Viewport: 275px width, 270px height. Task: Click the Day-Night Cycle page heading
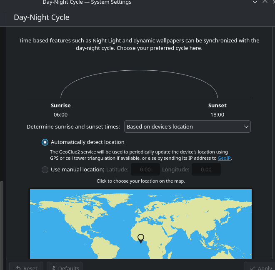(x=42, y=17)
